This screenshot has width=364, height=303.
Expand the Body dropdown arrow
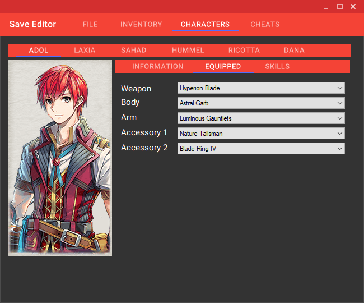pyautogui.click(x=339, y=103)
